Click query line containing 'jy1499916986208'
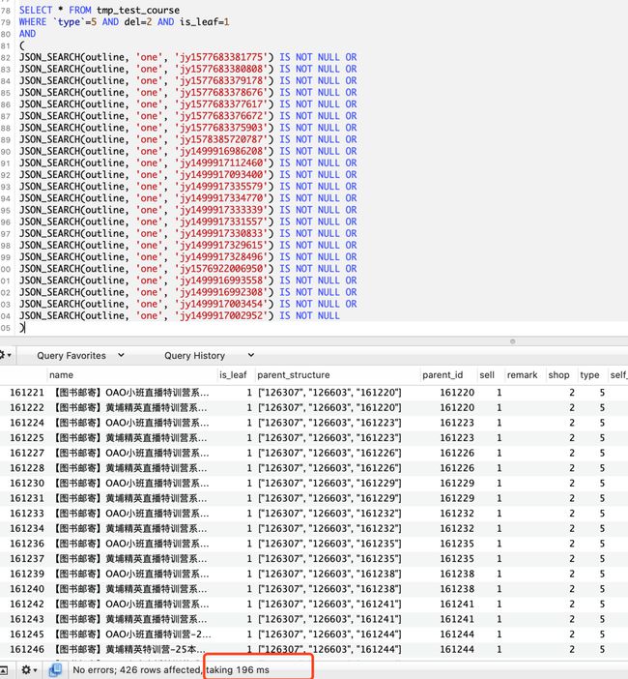This screenshot has width=628, height=679. (188, 151)
